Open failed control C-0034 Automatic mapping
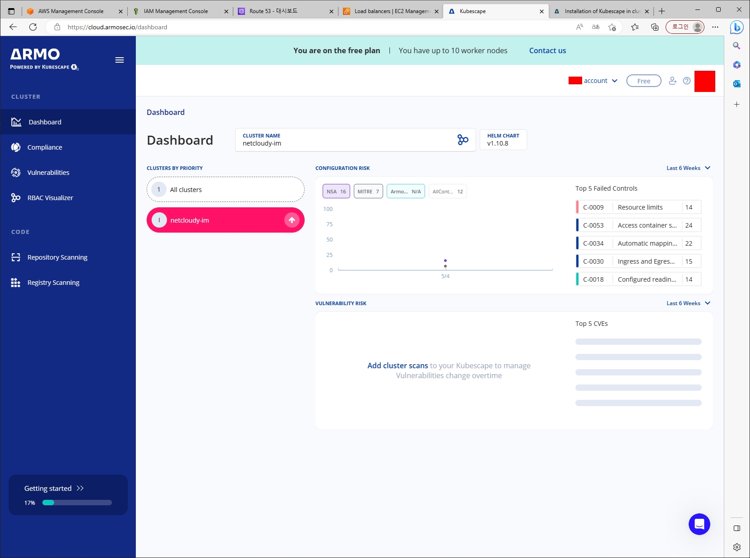This screenshot has width=750, height=558. pos(639,243)
